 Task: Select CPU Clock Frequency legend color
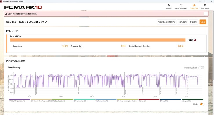(x=20, y=99)
